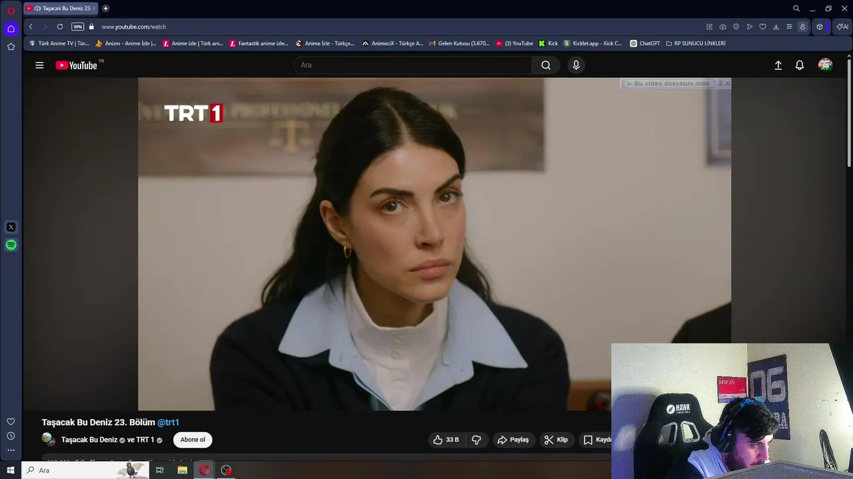Open bookmarks star in Opera sidebar
This screenshot has height=479, width=853.
click(11, 47)
